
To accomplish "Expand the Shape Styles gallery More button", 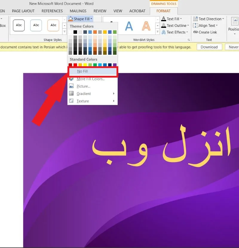I will pyautogui.click(x=65, y=32).
